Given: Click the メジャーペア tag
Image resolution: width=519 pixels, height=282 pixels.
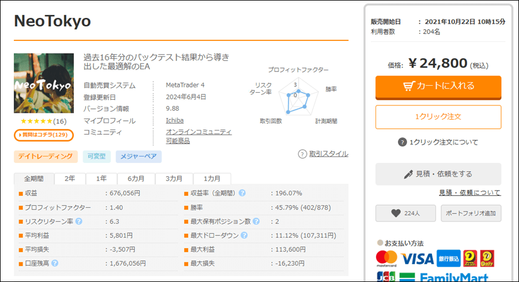Looking at the screenshot, I should point(138,157).
